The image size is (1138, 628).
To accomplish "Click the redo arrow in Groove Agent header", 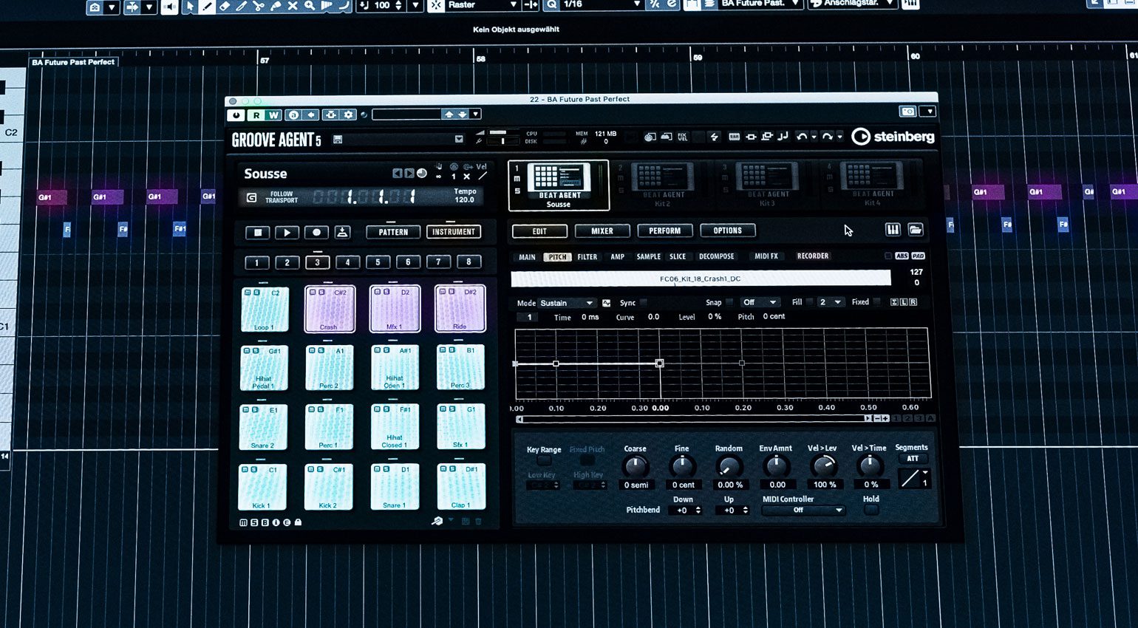I will [x=828, y=137].
